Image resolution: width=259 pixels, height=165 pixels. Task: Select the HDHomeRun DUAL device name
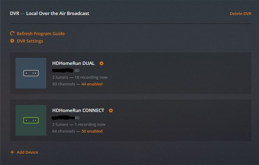(x=73, y=63)
